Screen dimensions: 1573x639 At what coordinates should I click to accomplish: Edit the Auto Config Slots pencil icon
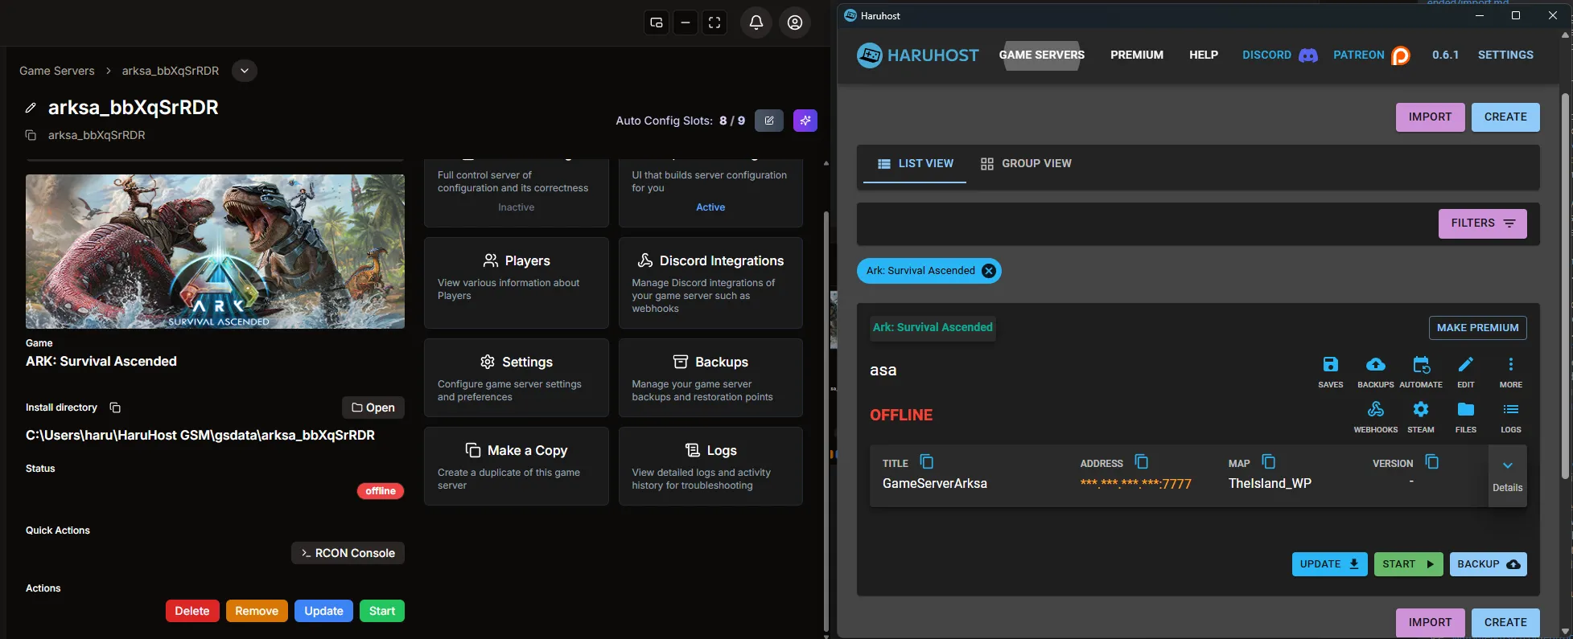point(768,121)
